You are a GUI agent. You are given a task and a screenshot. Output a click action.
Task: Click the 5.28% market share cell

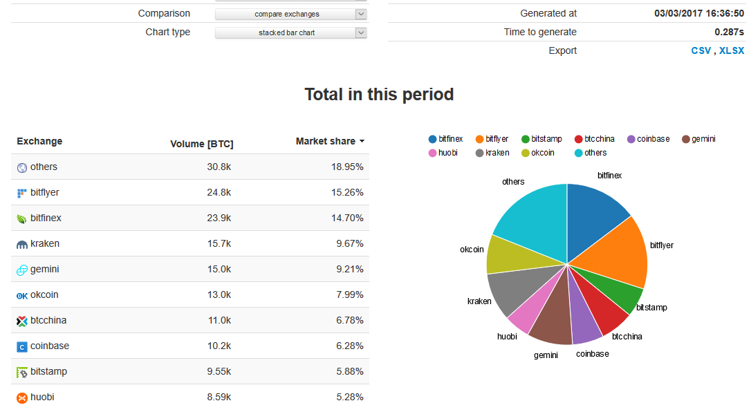[350, 397]
